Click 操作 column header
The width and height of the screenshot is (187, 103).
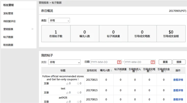coord(178,70)
